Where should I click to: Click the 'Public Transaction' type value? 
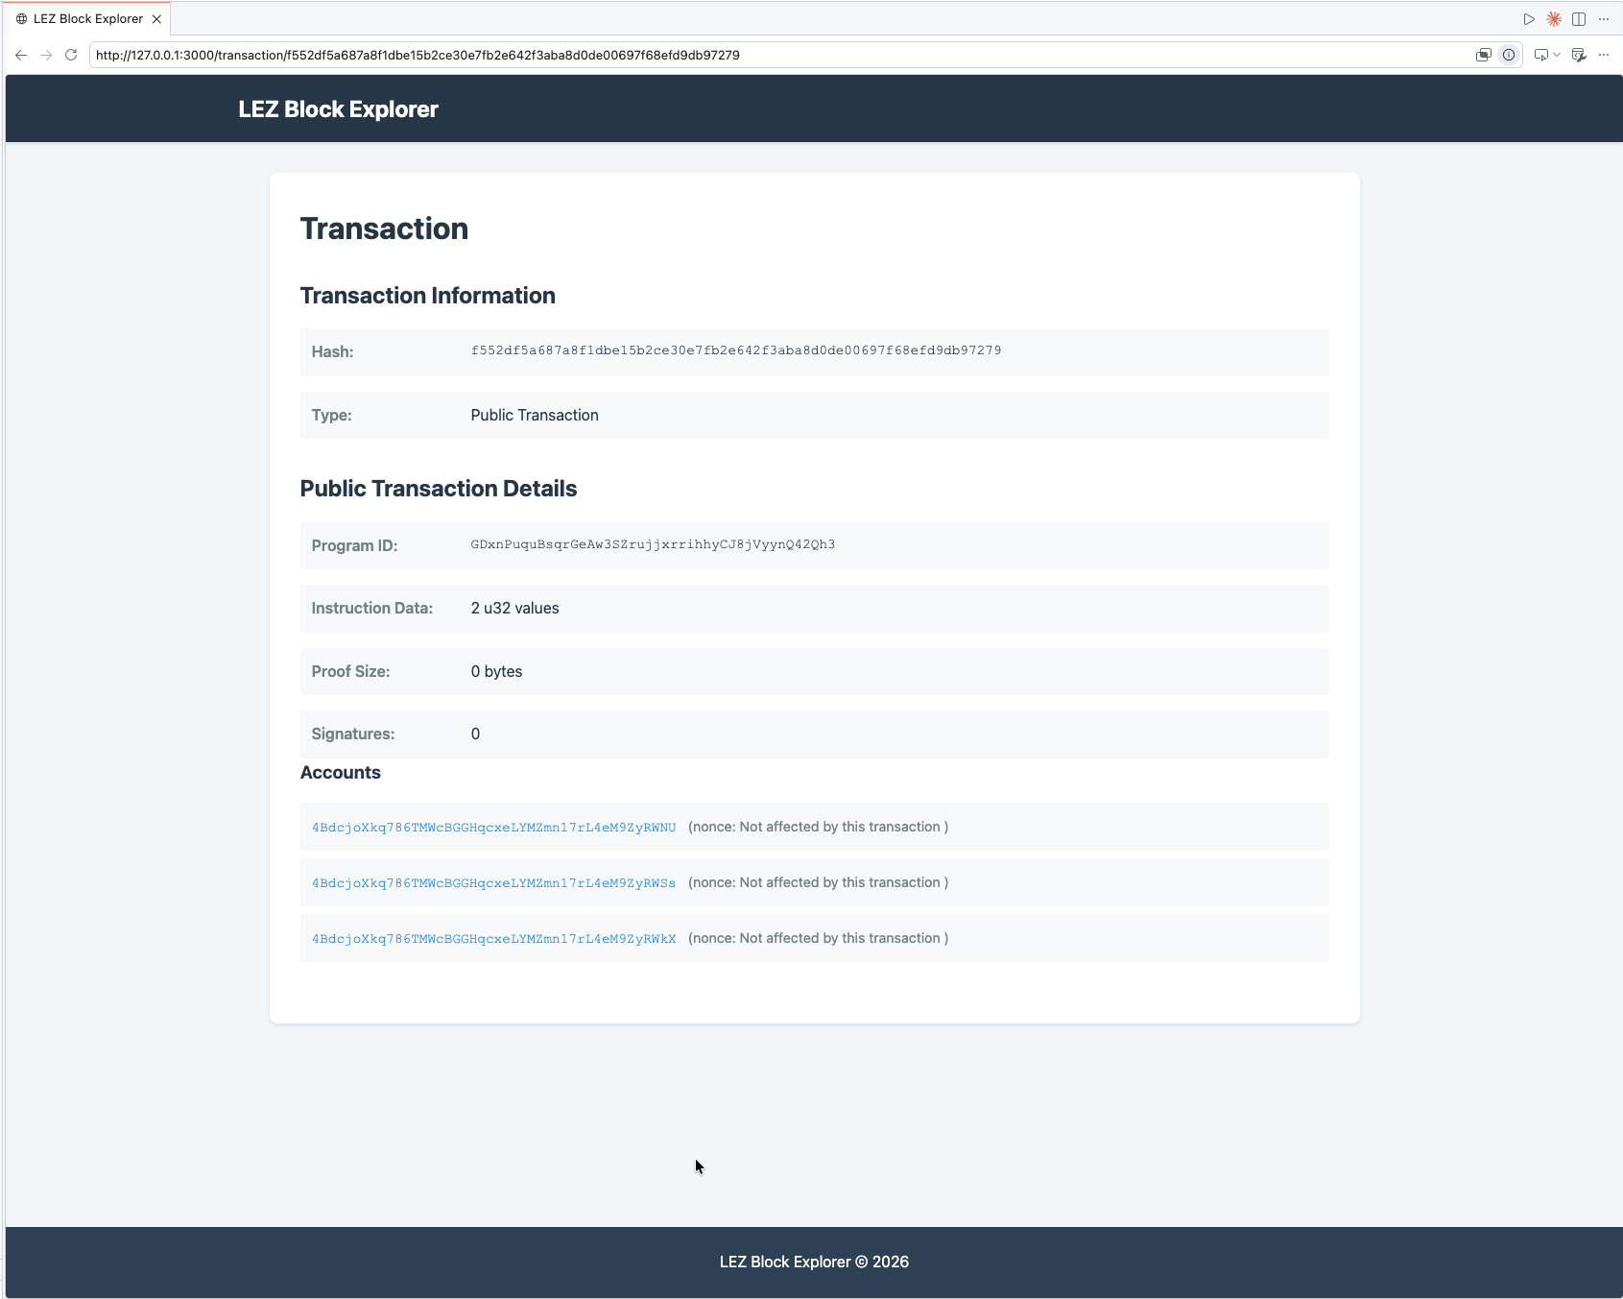(x=535, y=415)
